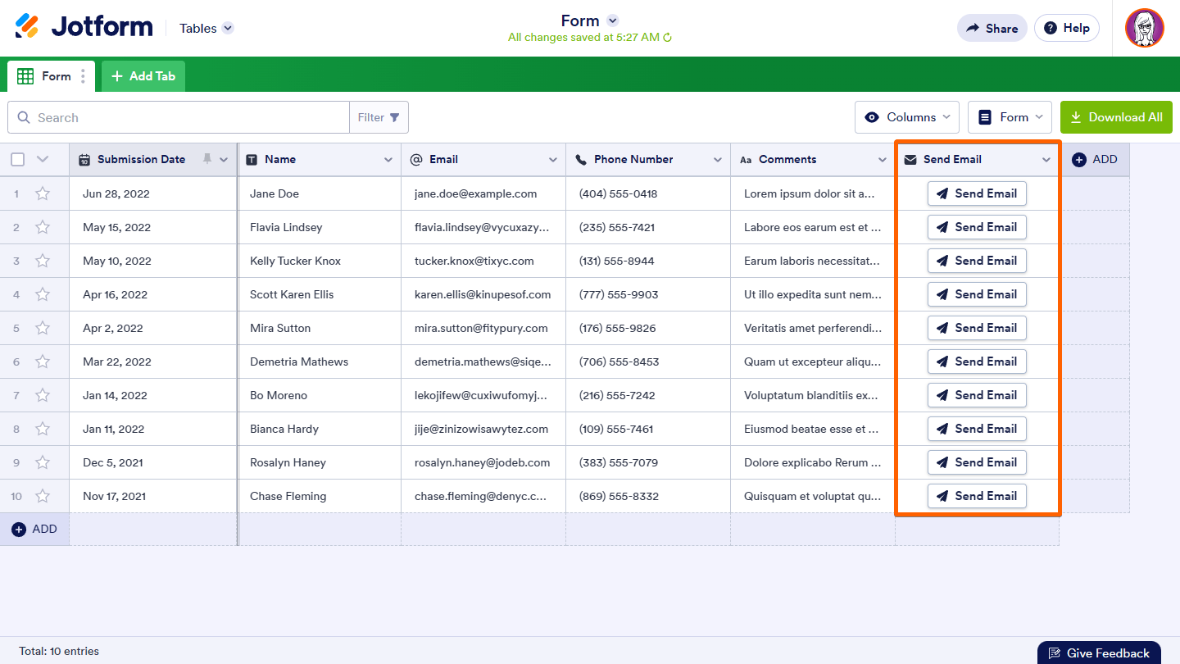Open your profile avatar in the top right
Screen dimensions: 1180x664
pyautogui.click(x=1145, y=27)
